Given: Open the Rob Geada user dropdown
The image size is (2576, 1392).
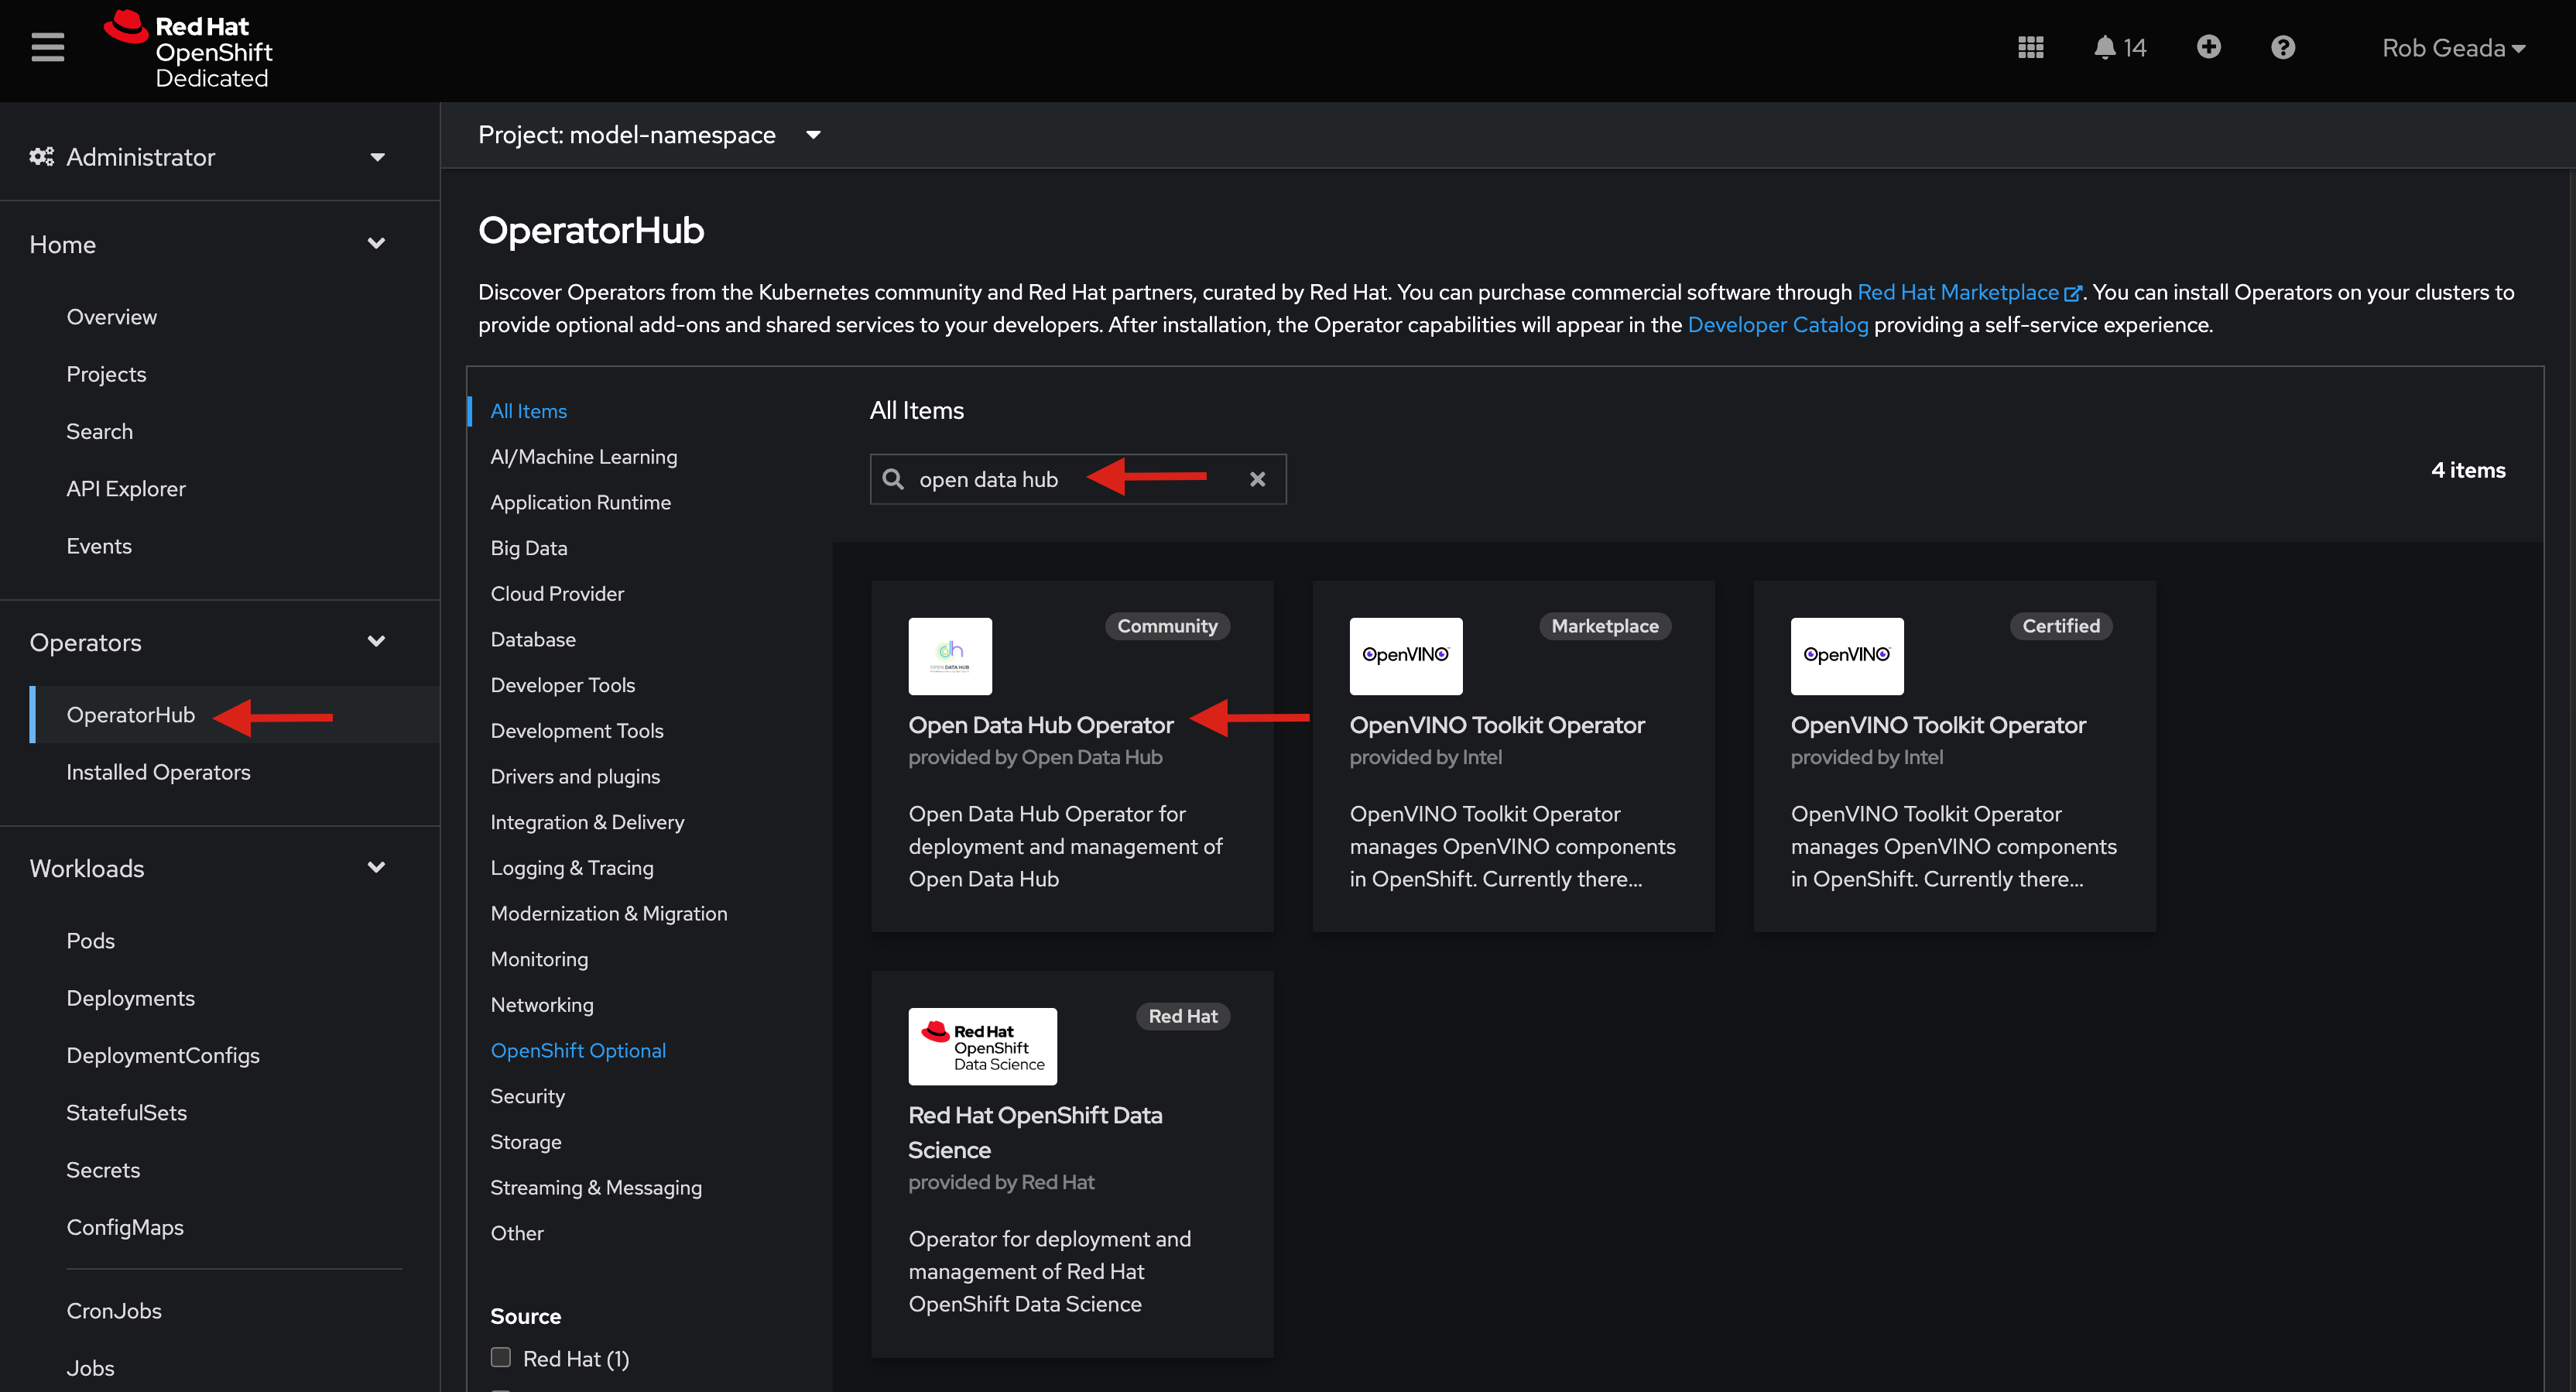Looking at the screenshot, I should pos(2453,48).
